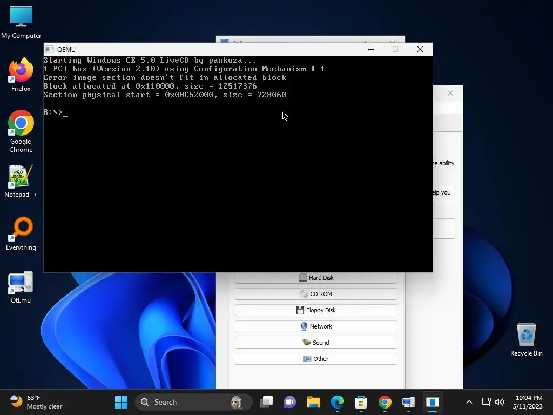Screen dimensions: 553x415
Task: Show hidden system tray icons
Action: click(x=469, y=402)
